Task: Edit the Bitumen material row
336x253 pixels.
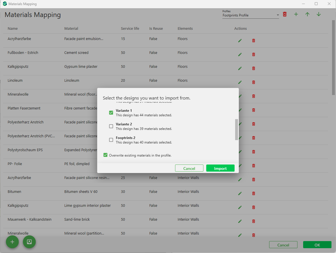Action: 240,193
